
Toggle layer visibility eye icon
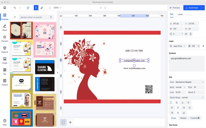coord(203,46)
